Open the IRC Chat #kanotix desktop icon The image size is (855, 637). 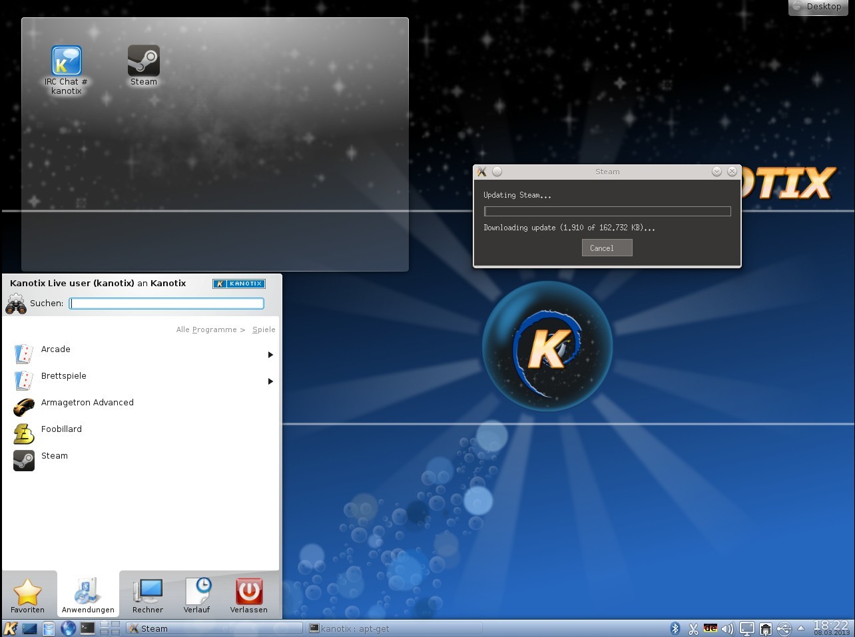pyautogui.click(x=66, y=70)
